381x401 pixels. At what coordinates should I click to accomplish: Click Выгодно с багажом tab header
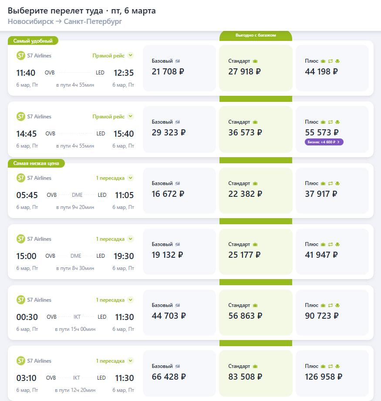(x=256, y=35)
